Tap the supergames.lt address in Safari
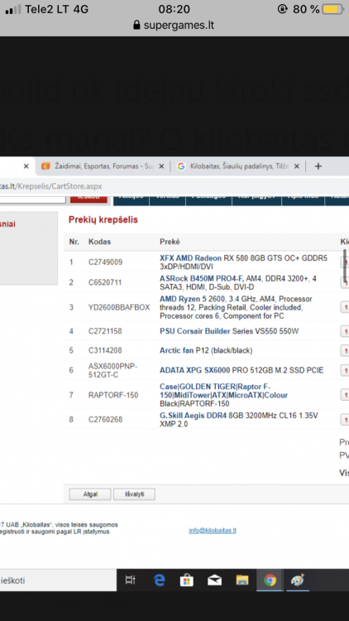 (x=179, y=26)
